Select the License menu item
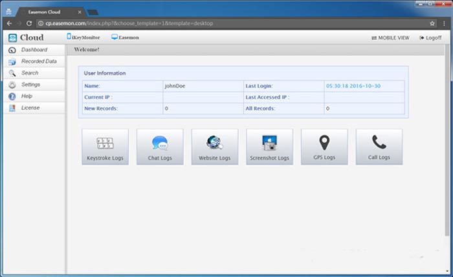 (34, 108)
